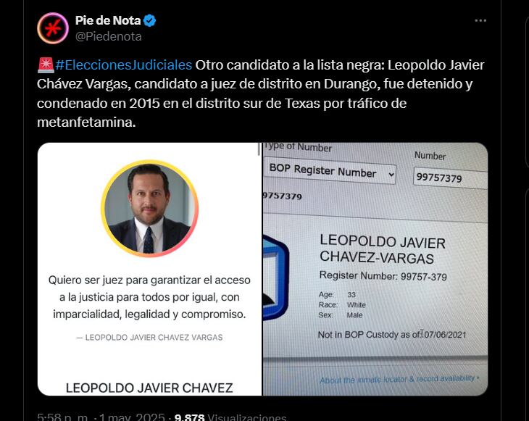529x421 pixels.
Task: Open the @Piedenota handle link
Action: 108,36
